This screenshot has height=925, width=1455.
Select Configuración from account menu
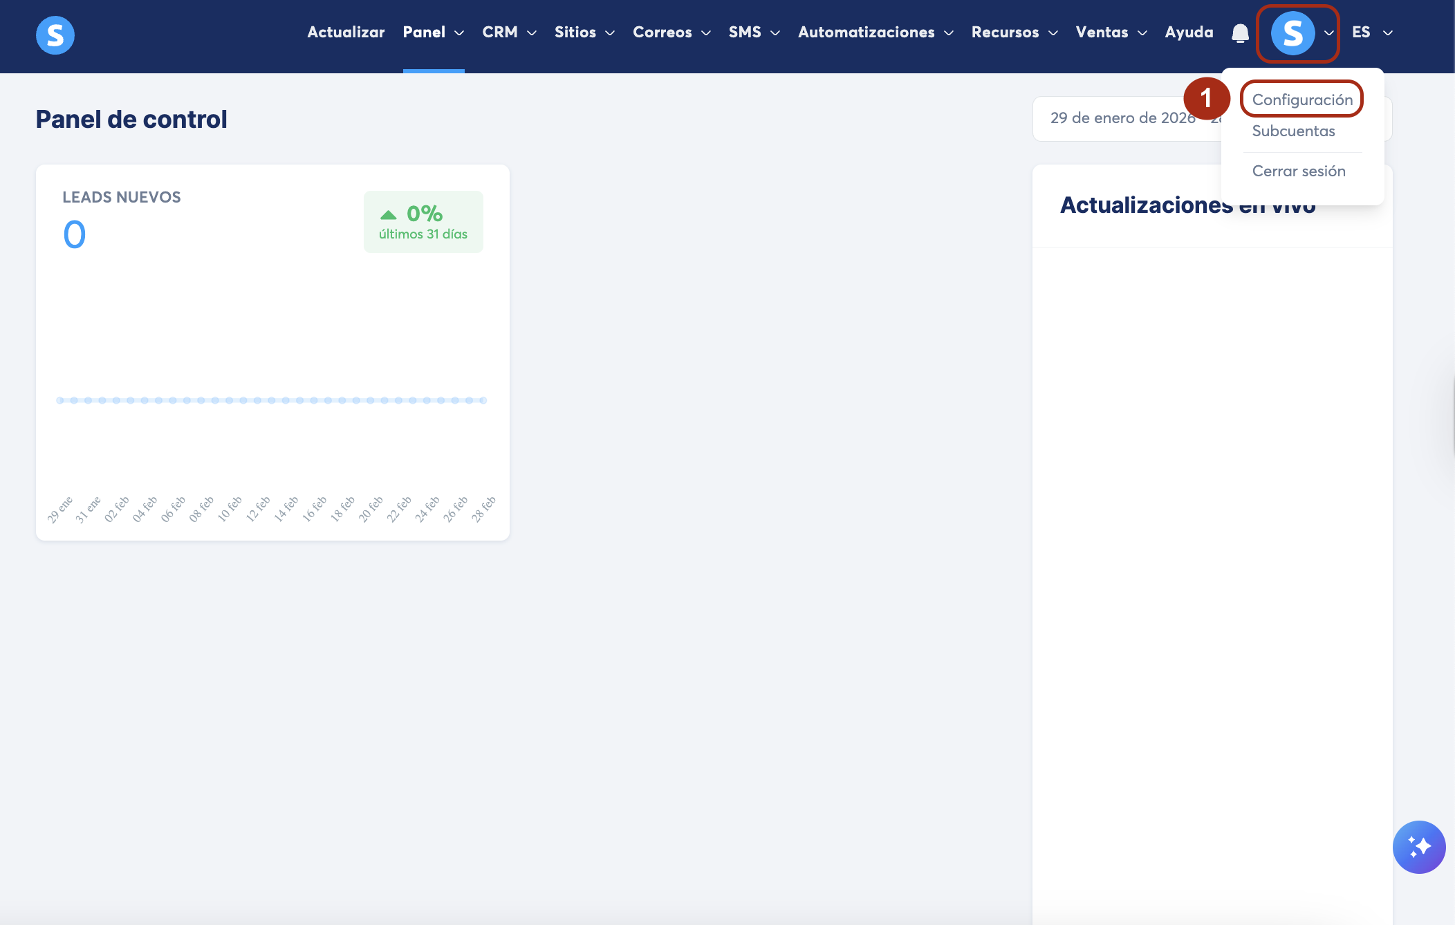click(x=1302, y=100)
